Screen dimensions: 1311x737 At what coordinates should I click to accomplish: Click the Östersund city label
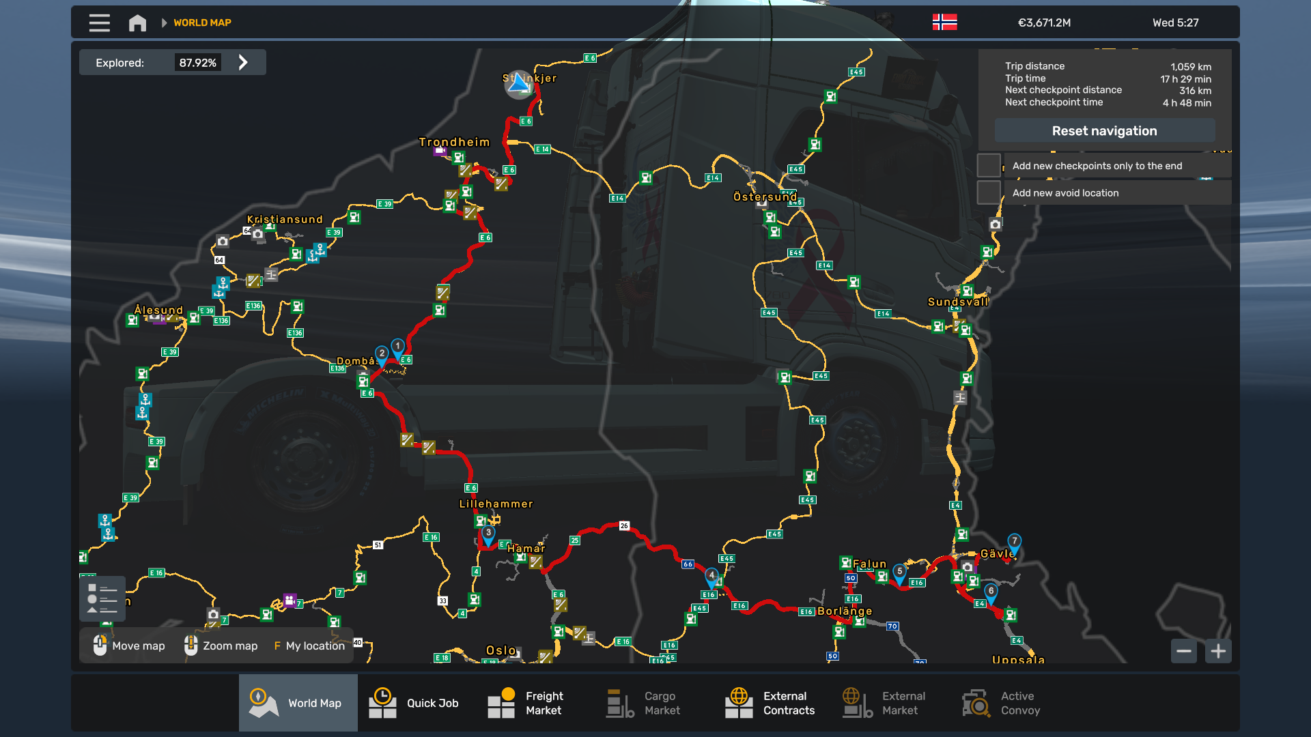click(x=765, y=197)
